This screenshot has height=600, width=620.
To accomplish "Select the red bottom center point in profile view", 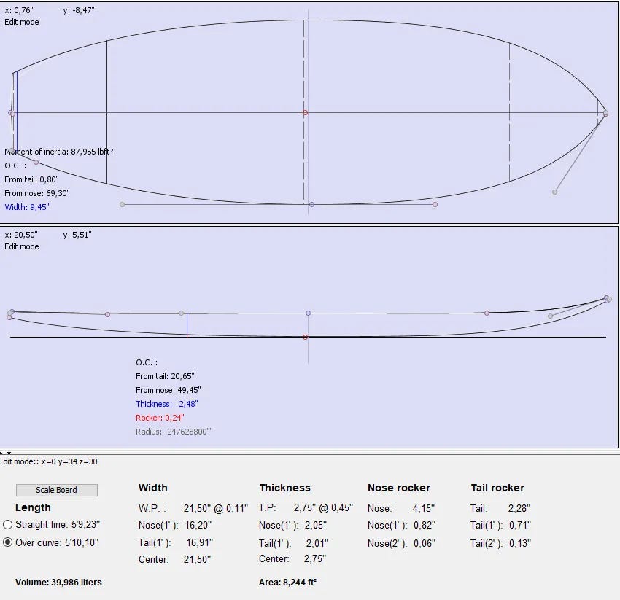I will point(305,337).
